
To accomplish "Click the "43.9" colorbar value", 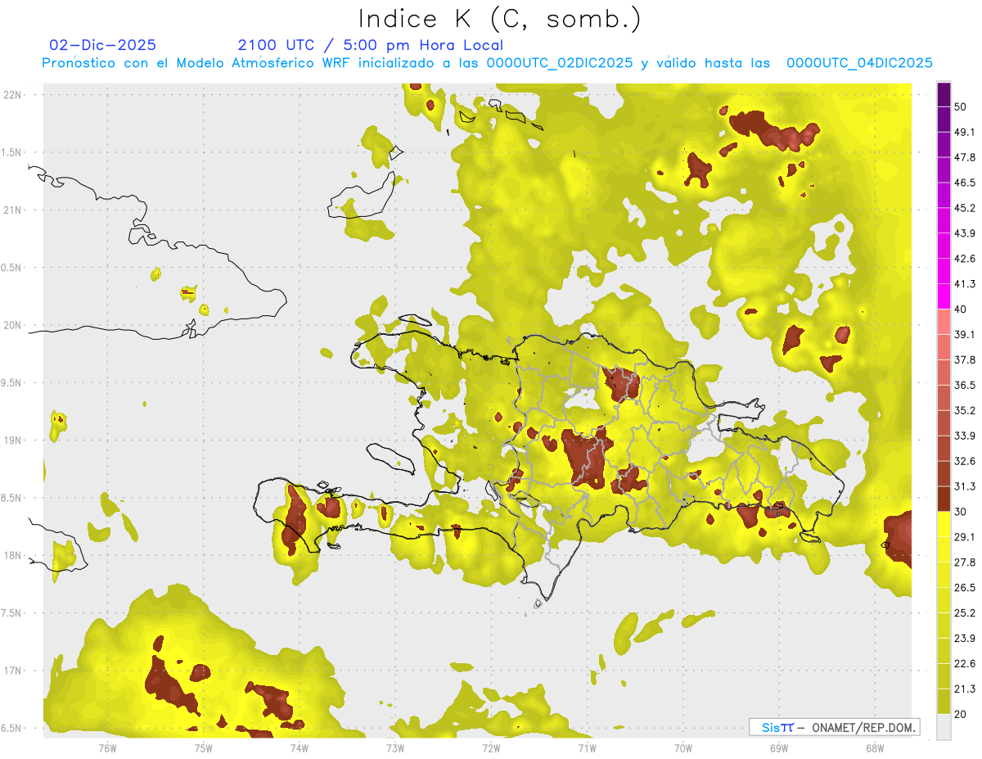I will [965, 233].
